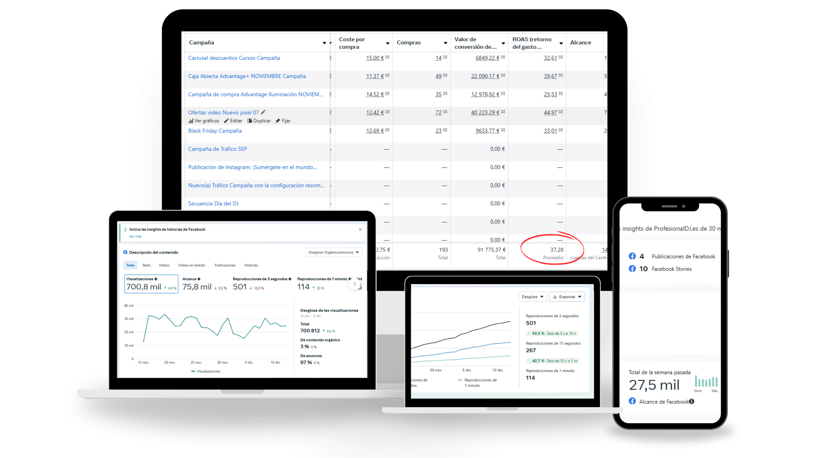Close the Activa las insights banner

click(360, 229)
